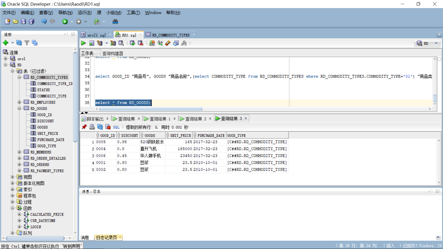Click the forward navigation arrow
443x249 pixels.
click(x=78, y=22)
